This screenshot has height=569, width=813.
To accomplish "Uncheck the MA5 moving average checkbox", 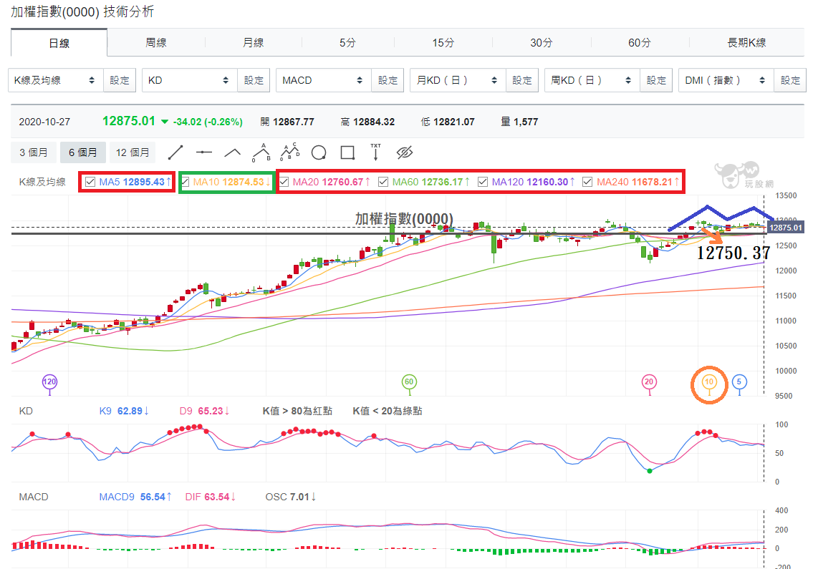I will coord(90,182).
